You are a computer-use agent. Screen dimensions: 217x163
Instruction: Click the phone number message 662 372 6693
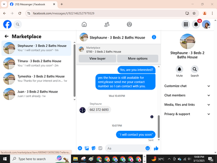[x=99, y=110]
